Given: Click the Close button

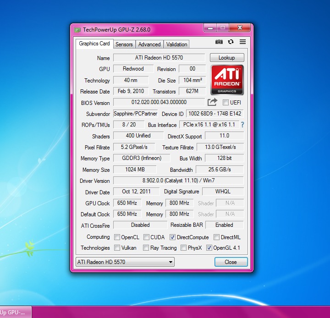Looking at the screenshot, I should 231,262.
